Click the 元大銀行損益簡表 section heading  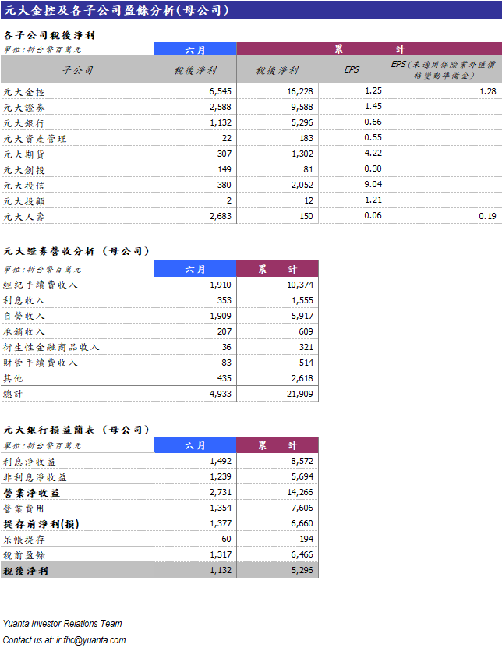click(x=76, y=430)
